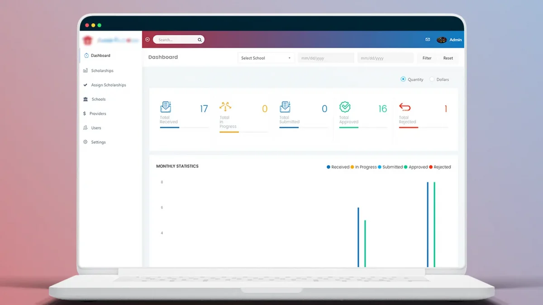Click the red close window dot

(87, 25)
